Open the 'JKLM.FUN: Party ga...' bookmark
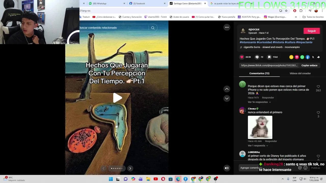The image size is (326, 183). coord(249,17)
